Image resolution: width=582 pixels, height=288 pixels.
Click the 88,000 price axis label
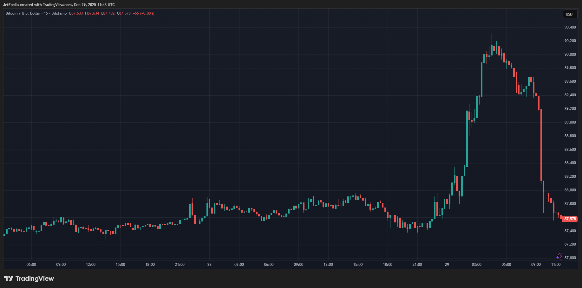[x=570, y=190]
